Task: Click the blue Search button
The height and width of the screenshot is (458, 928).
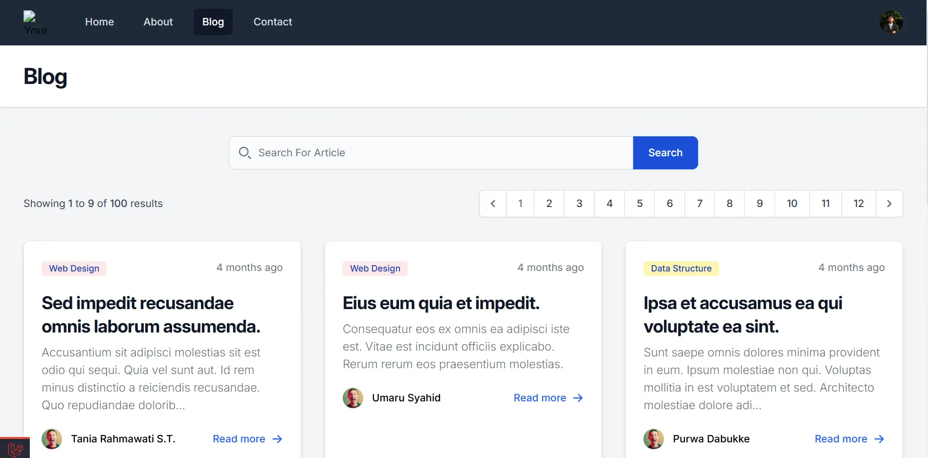Action: tap(665, 153)
